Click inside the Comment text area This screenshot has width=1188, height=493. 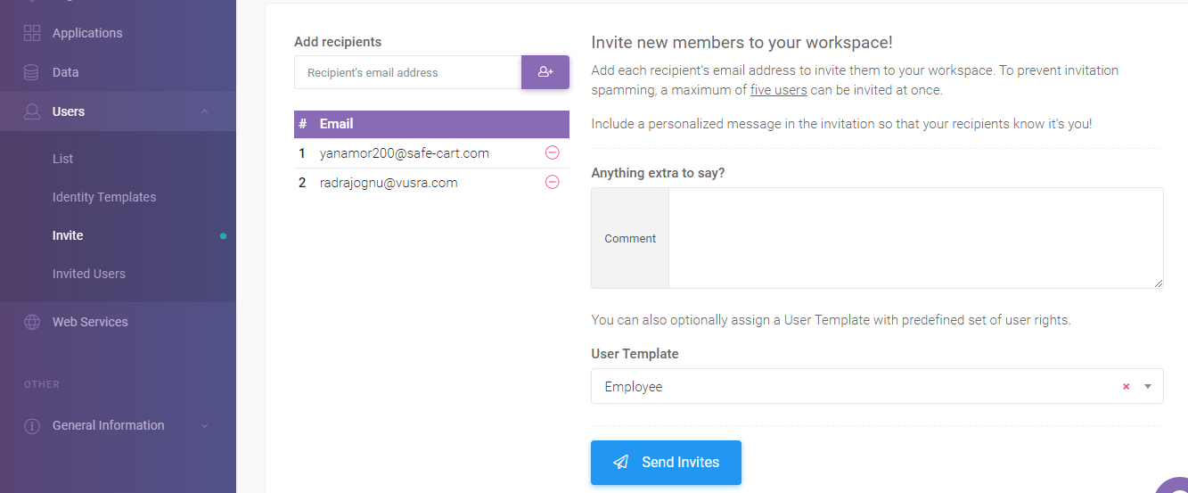tap(915, 238)
